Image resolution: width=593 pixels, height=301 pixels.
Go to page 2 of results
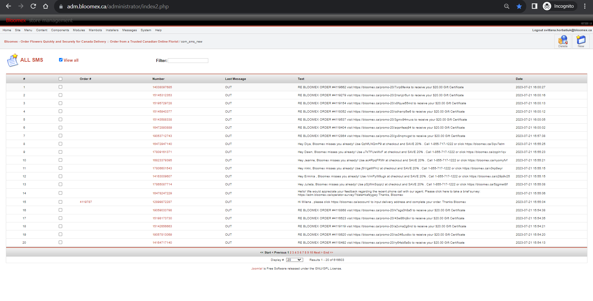(x=290, y=253)
